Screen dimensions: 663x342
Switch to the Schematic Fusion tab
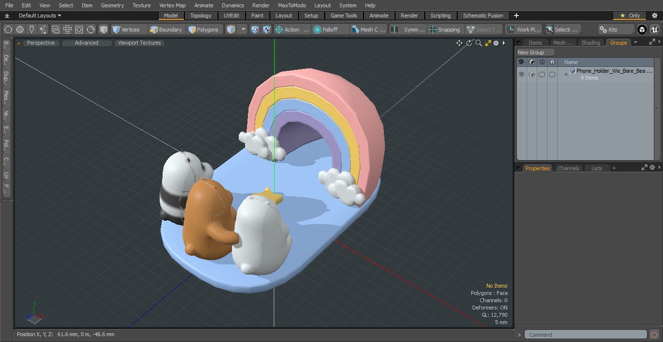(x=482, y=16)
